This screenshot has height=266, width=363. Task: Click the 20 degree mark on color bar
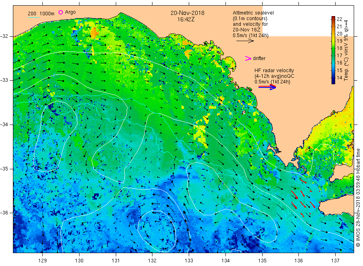pyautogui.click(x=339, y=33)
